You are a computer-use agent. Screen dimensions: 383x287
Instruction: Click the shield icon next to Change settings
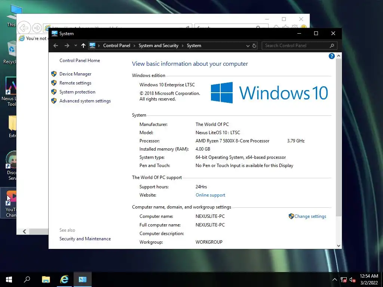291,216
